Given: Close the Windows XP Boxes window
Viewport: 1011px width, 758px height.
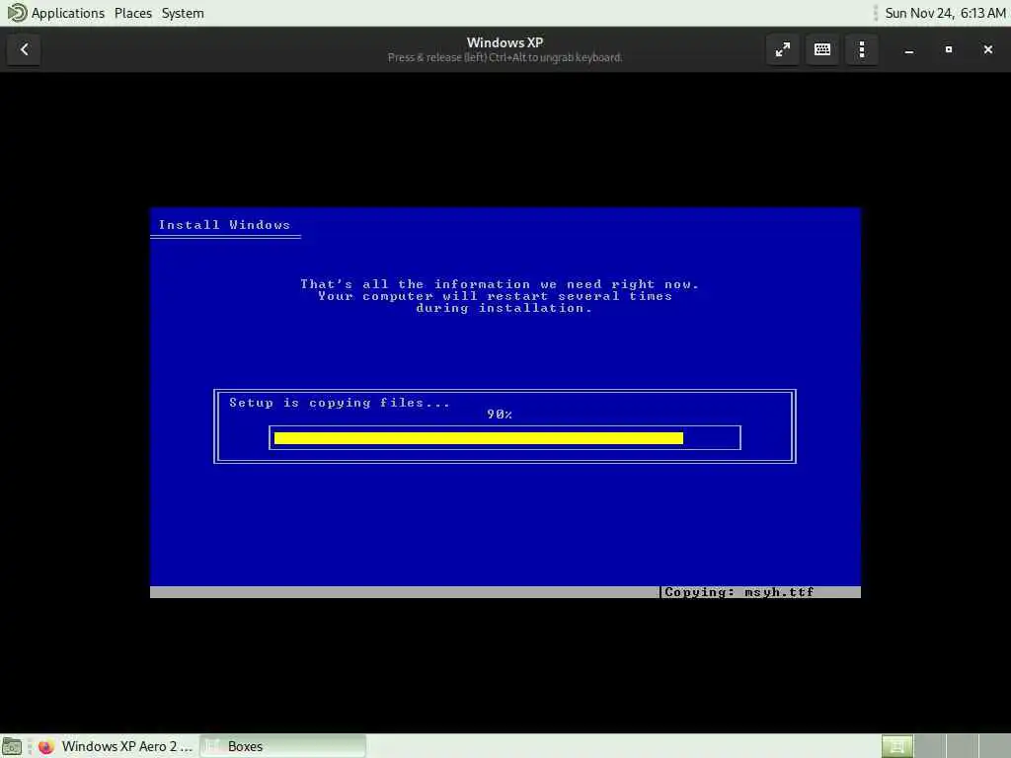Looking at the screenshot, I should coord(987,49).
